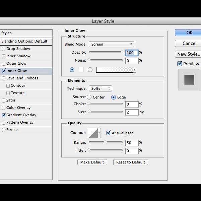Enable the Color Overlay checkbox
The height and width of the screenshot is (201, 201).
coord(4,108)
